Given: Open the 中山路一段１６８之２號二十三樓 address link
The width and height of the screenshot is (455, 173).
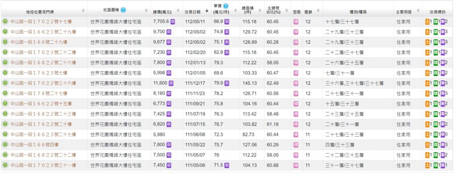Looking at the screenshot, I should point(43,114).
